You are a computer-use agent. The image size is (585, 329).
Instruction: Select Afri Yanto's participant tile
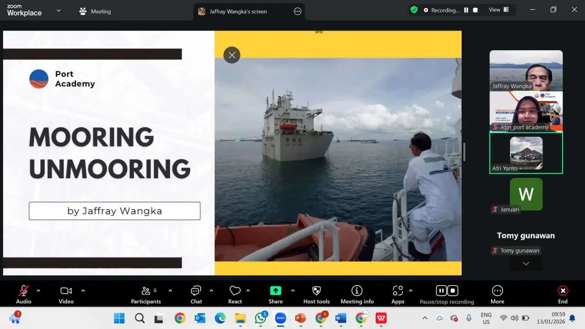pos(526,153)
